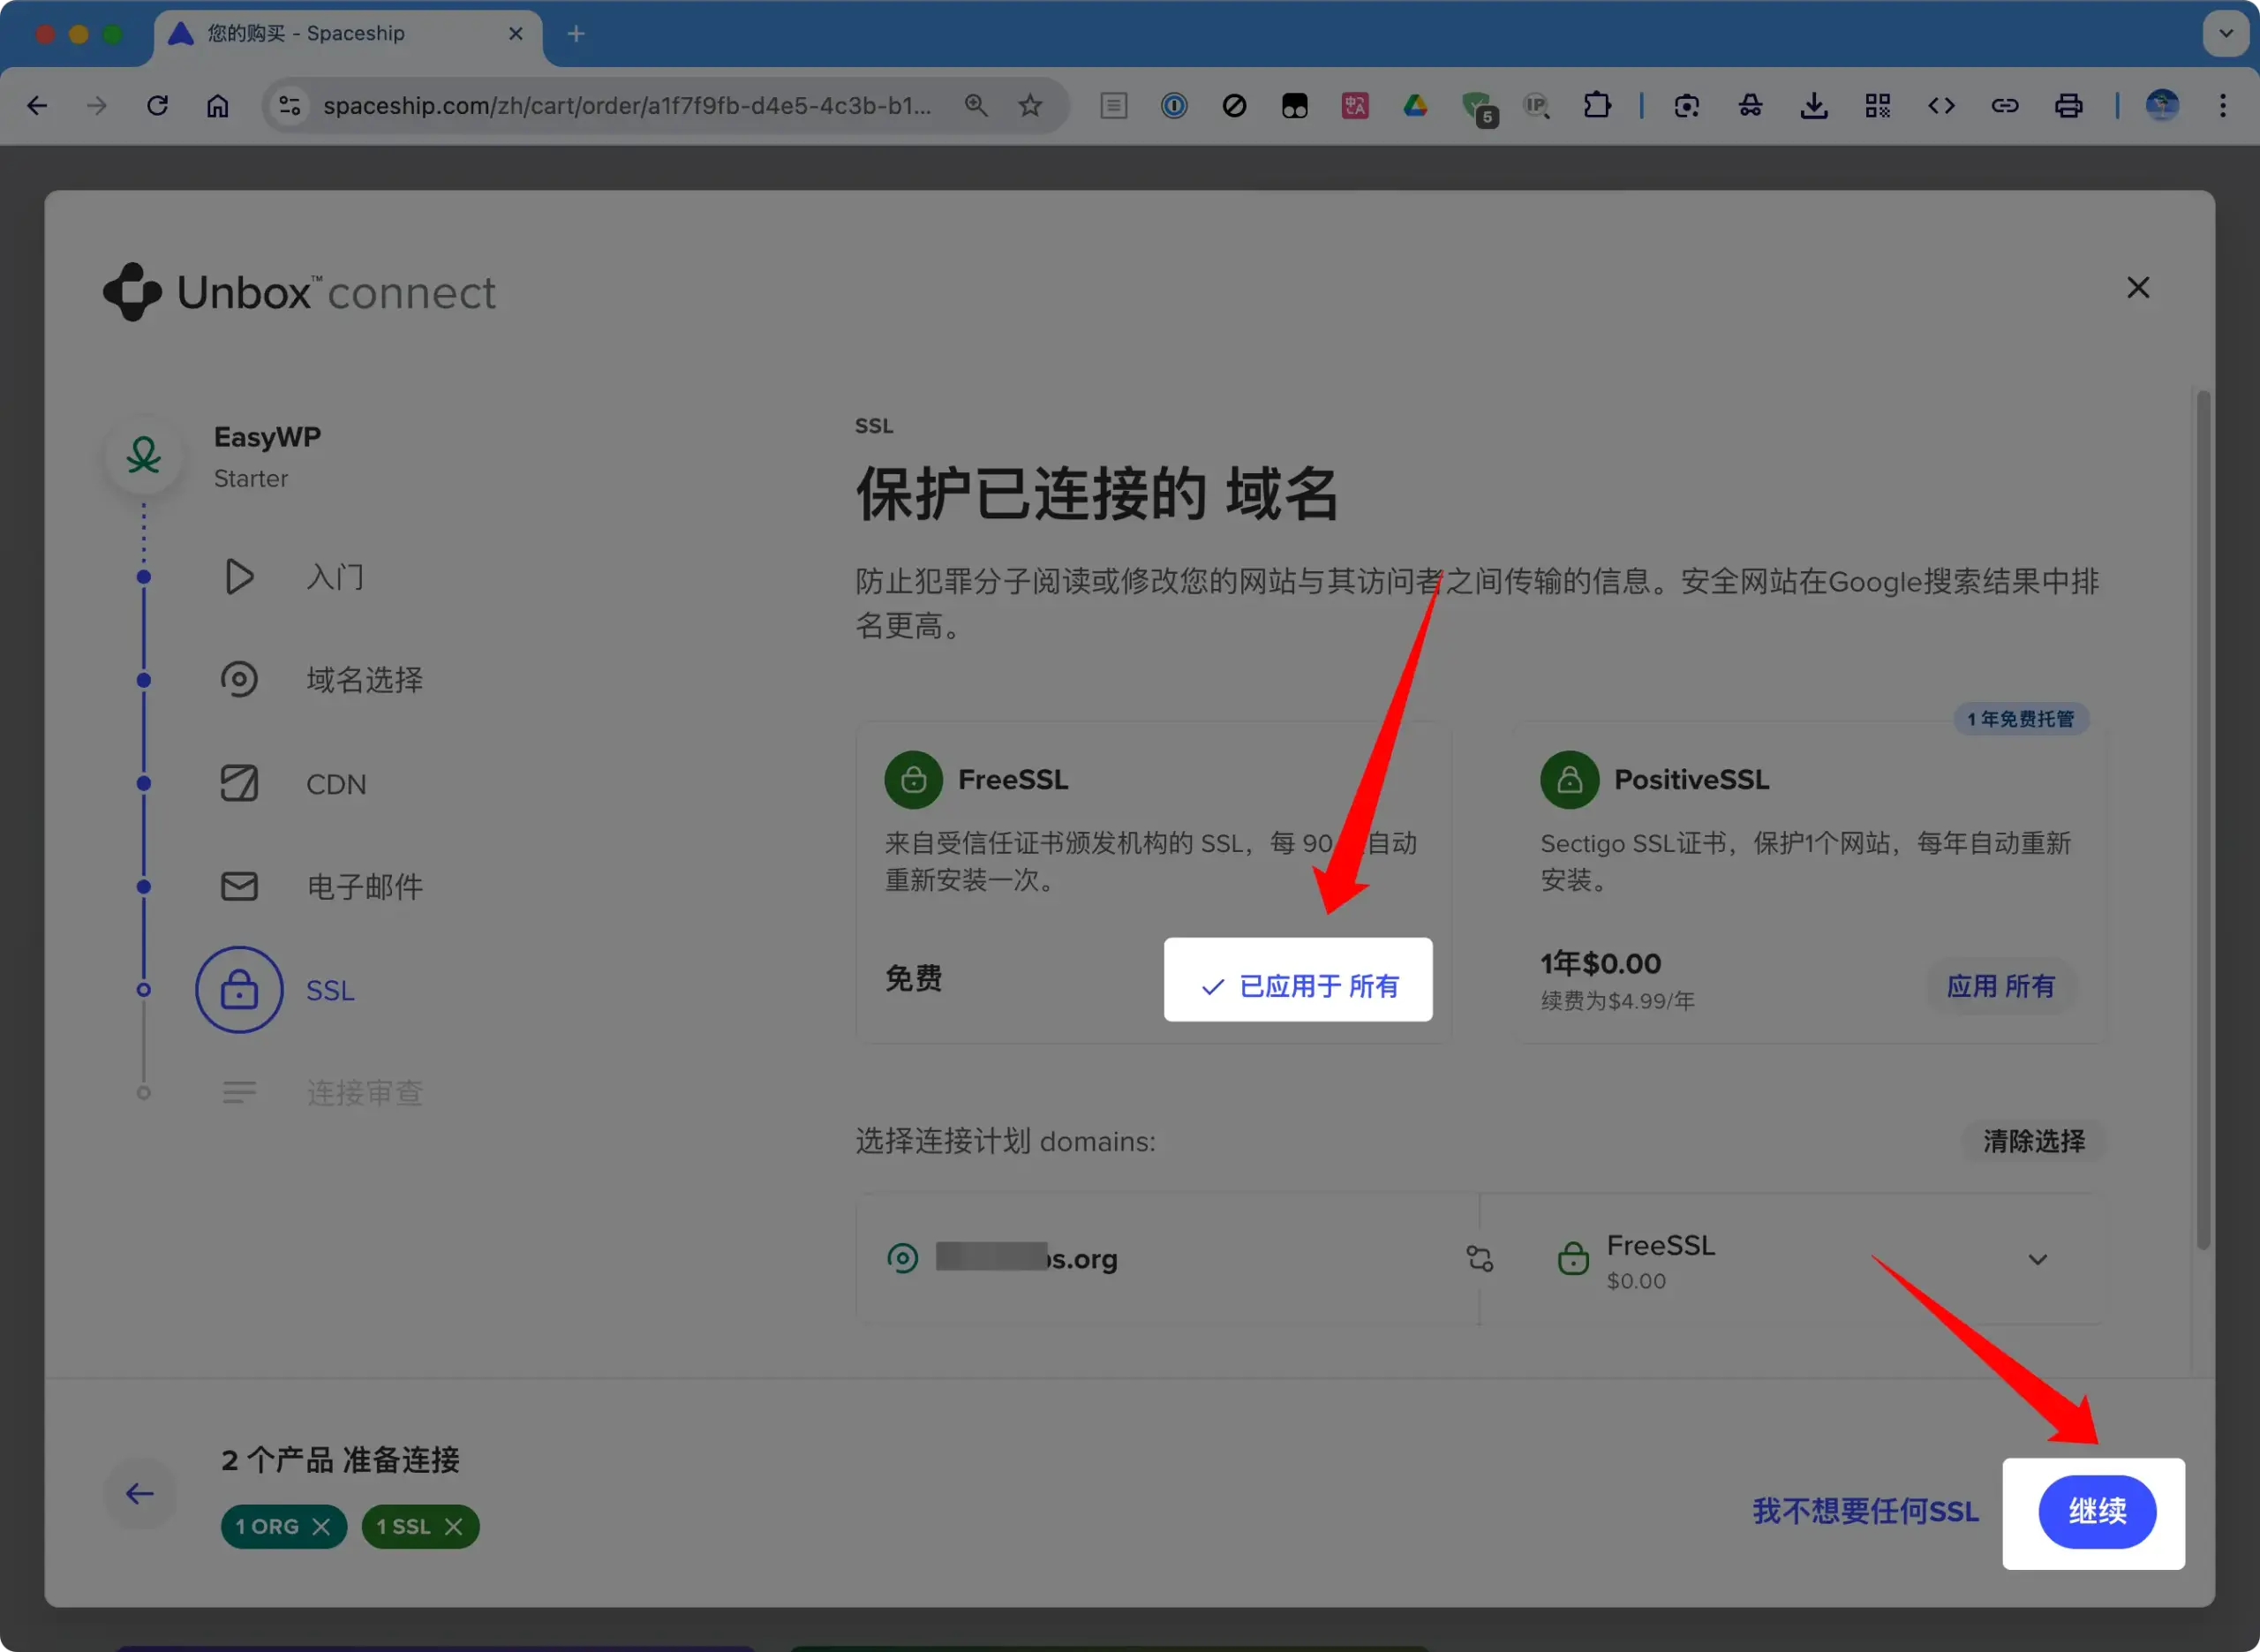The image size is (2260, 1652).
Task: Click the shield extension icon with badge 5
Action: (x=1479, y=108)
